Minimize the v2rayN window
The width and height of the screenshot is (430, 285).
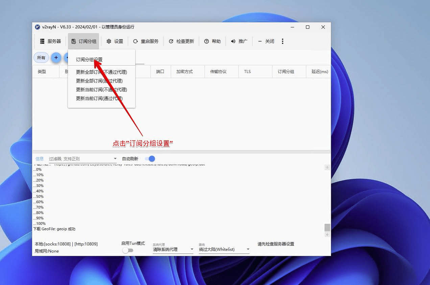click(292, 27)
